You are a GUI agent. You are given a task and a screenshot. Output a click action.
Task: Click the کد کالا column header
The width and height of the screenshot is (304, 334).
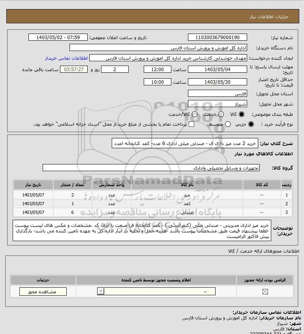(x=262, y=185)
